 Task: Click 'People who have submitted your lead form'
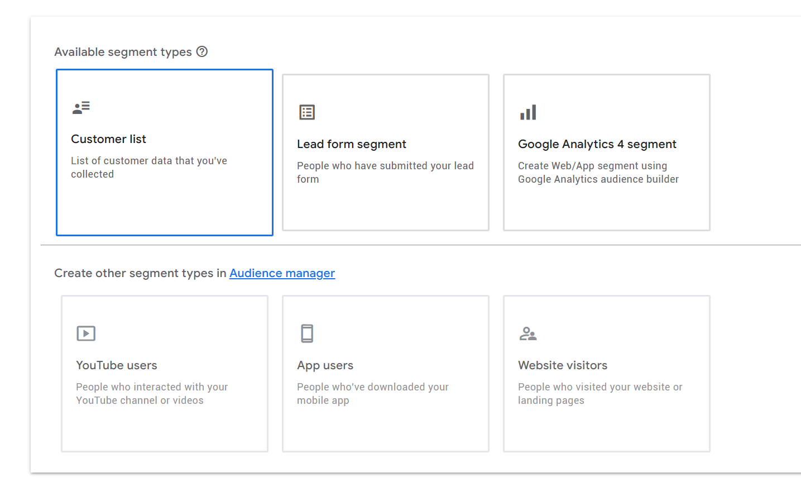point(385,173)
